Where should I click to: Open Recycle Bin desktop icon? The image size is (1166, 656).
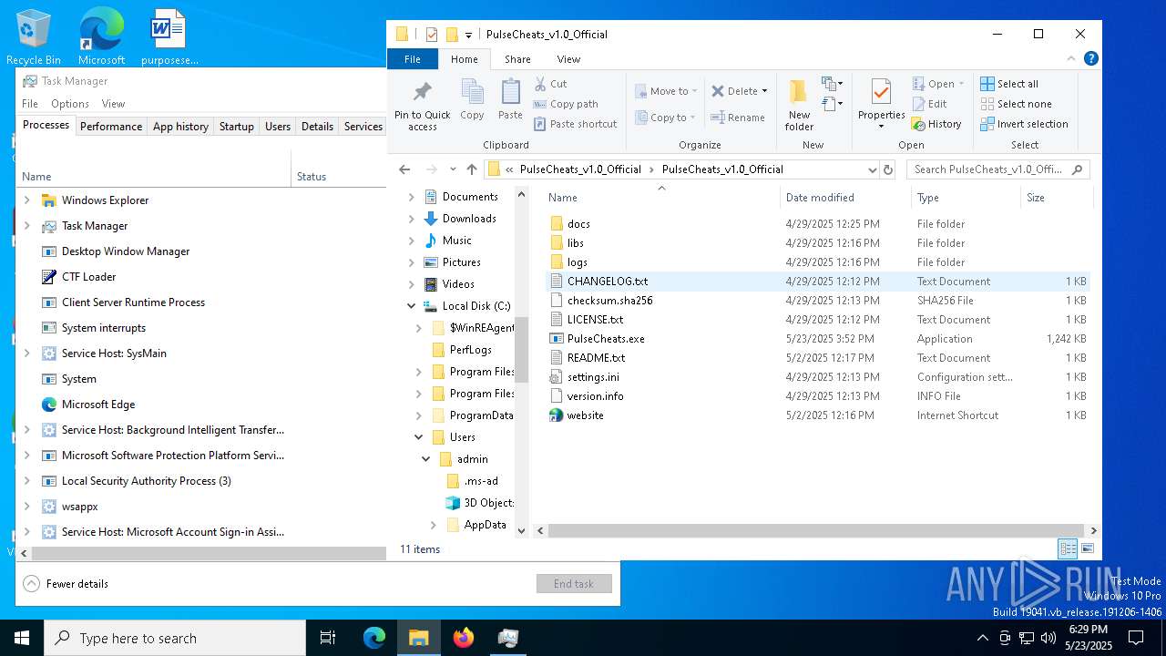(x=34, y=36)
